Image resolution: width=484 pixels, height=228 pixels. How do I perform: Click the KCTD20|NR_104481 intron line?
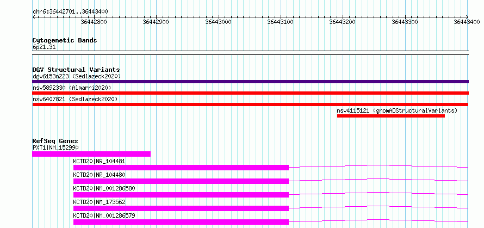(x=378, y=166)
